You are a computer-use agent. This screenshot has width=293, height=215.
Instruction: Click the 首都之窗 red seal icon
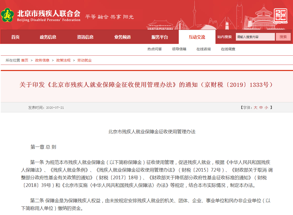pyautogui.click(x=281, y=16)
